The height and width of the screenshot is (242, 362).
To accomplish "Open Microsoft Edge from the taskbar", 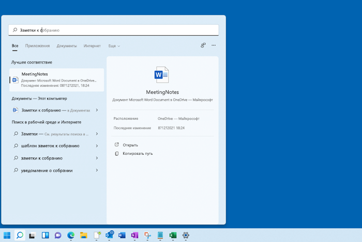I will 71,235.
